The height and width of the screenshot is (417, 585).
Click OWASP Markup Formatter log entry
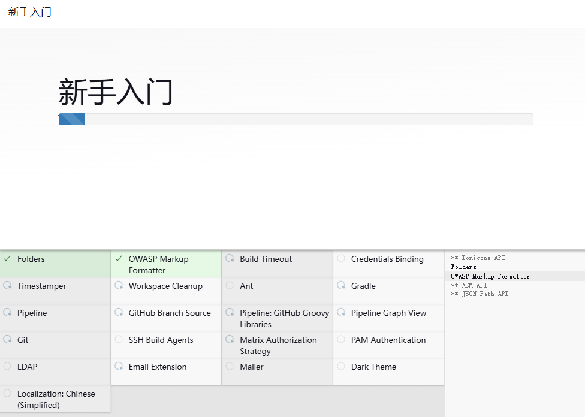pos(490,276)
